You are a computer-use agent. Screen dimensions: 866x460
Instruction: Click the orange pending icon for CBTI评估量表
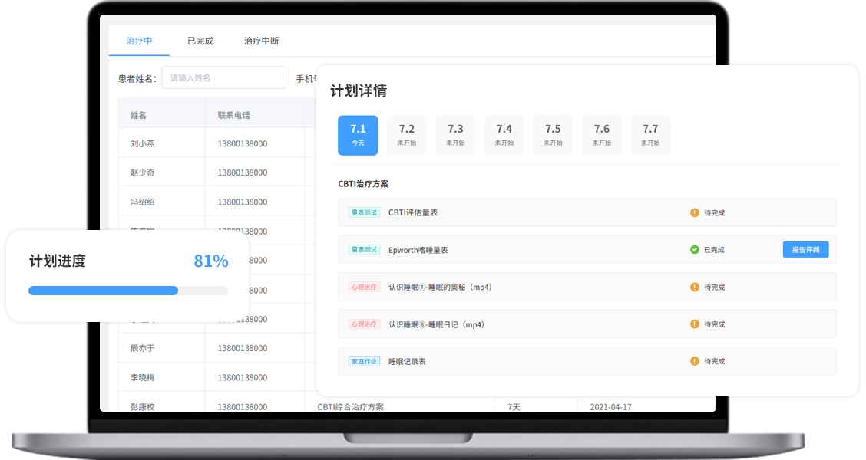coord(694,212)
